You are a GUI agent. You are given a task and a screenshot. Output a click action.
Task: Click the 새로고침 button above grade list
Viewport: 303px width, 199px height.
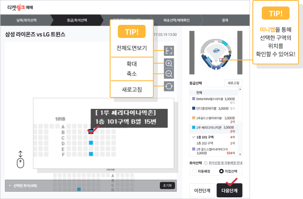233,83
